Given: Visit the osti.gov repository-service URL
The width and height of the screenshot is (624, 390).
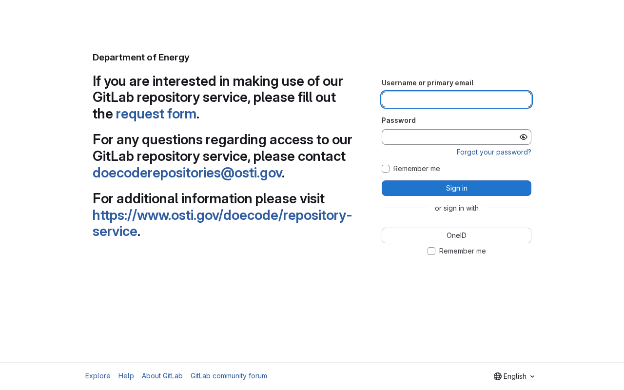Looking at the screenshot, I should [x=222, y=223].
